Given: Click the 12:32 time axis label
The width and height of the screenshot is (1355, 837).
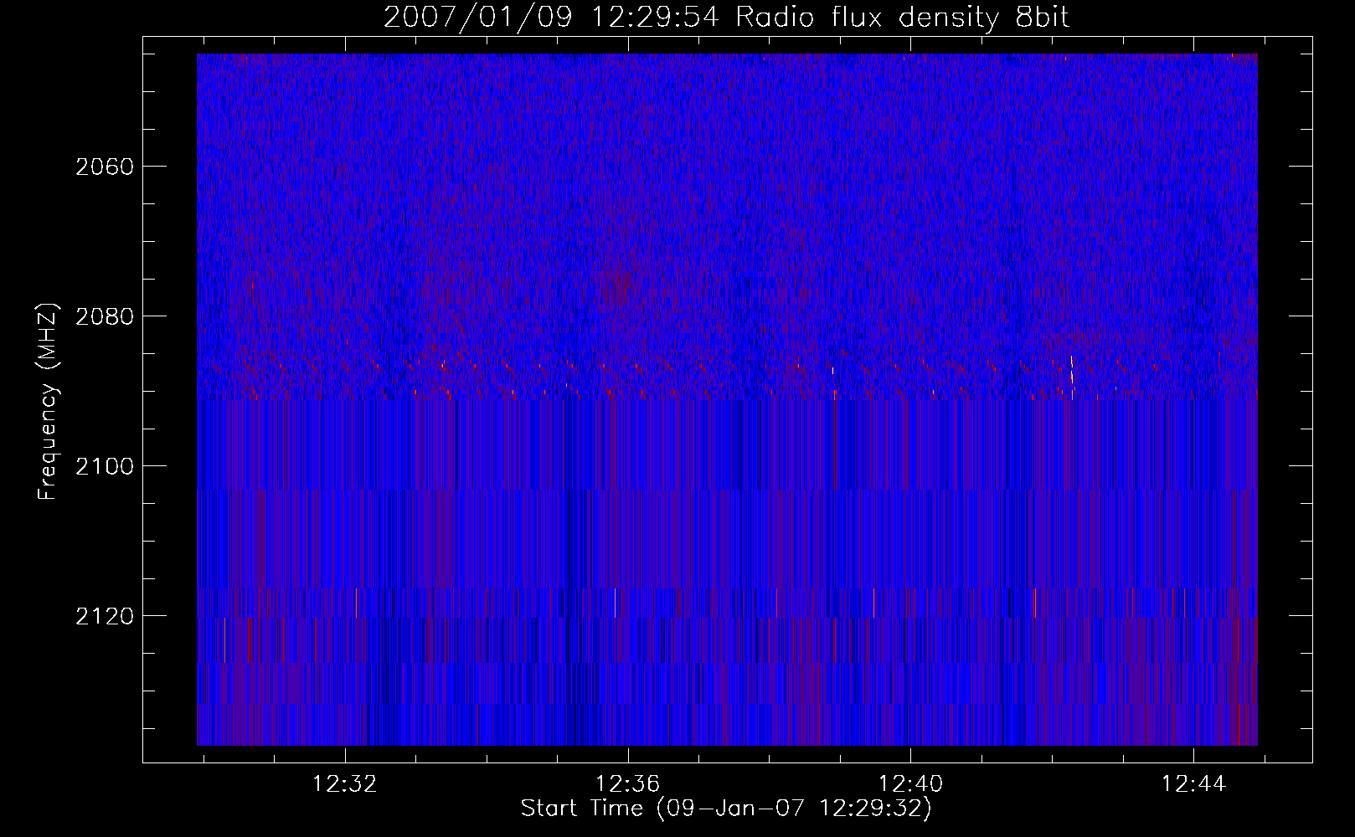Looking at the screenshot, I should 344,784.
